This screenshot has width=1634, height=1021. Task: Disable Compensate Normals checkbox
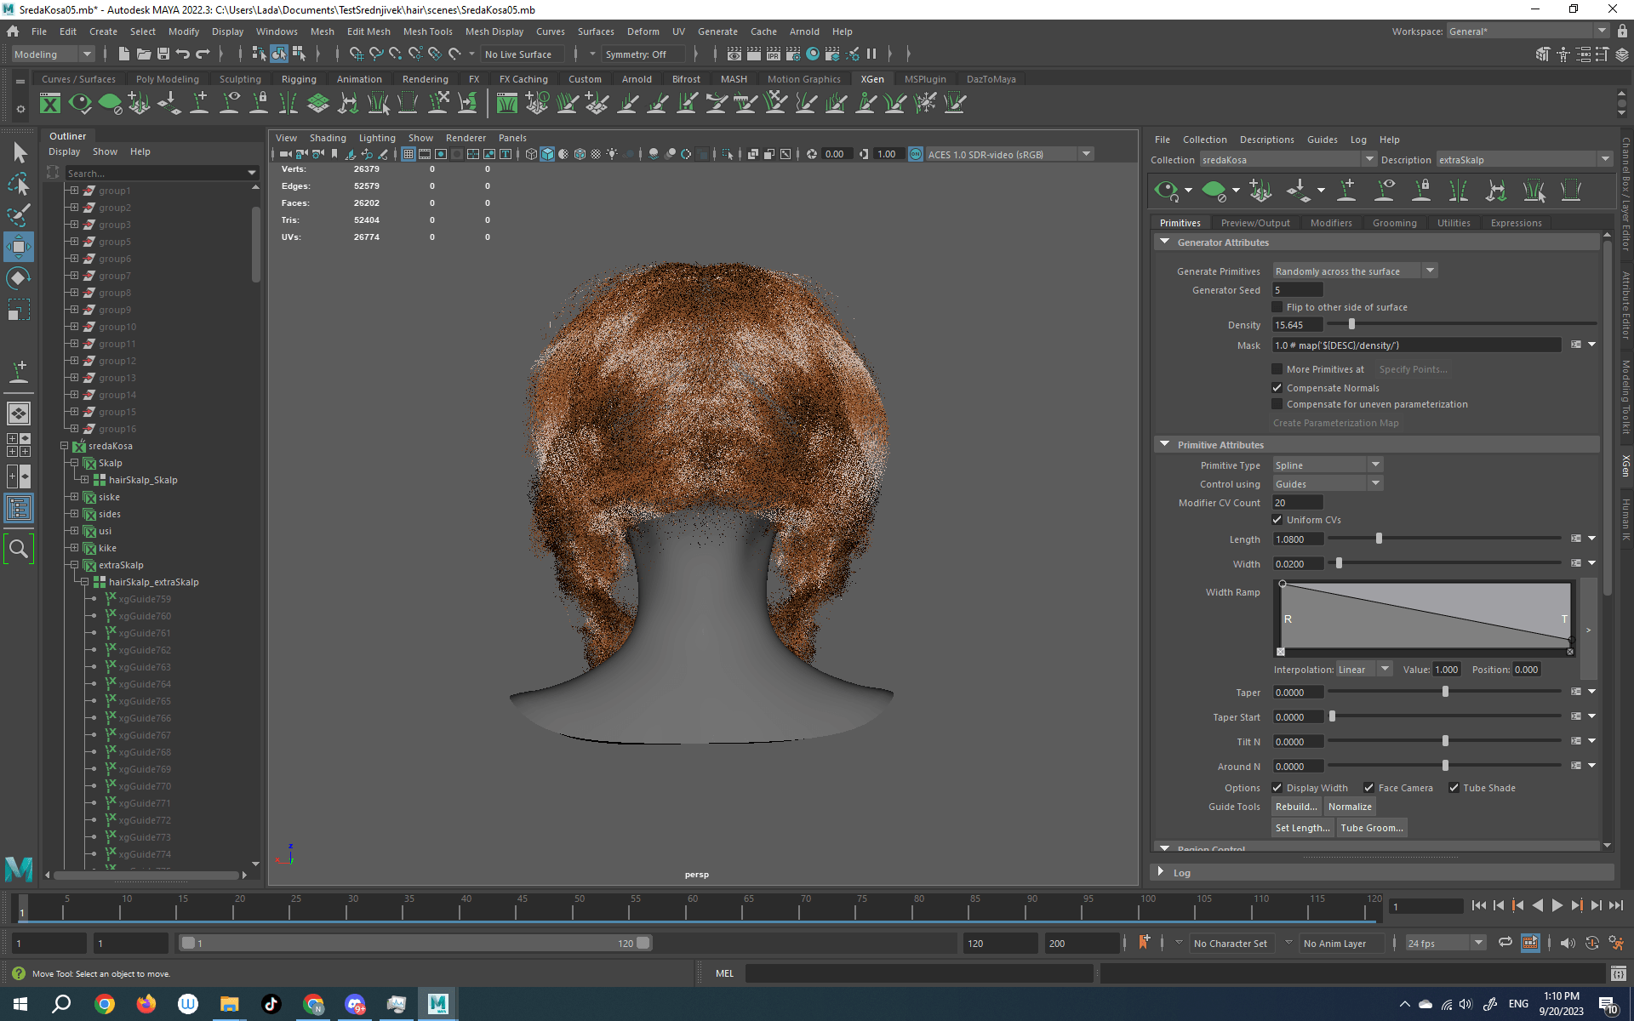click(x=1277, y=388)
